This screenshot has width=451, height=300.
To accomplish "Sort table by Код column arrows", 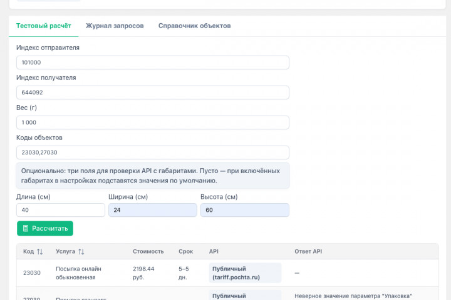I will pyautogui.click(x=39, y=252).
